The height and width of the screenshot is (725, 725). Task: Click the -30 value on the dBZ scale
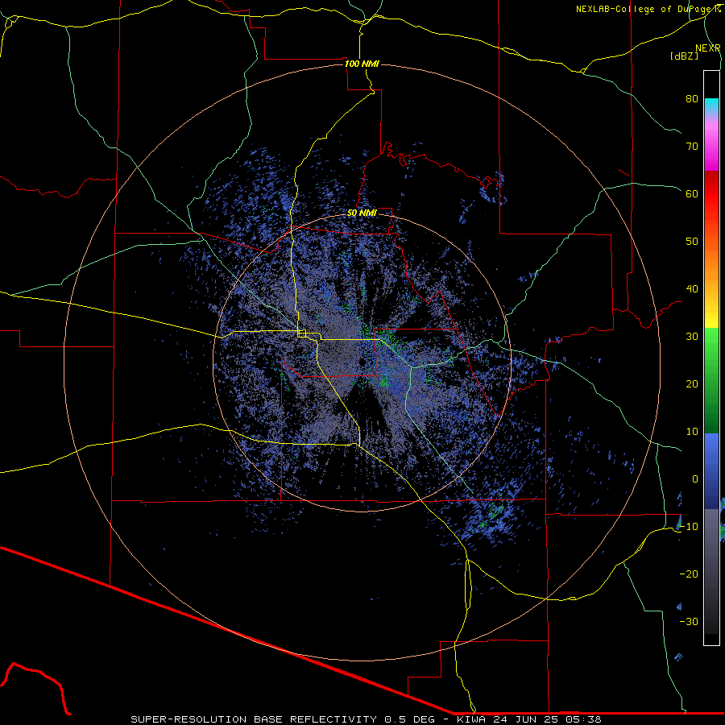click(689, 621)
